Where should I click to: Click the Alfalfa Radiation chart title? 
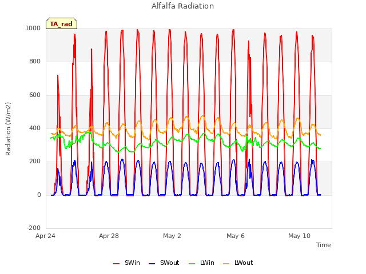pyautogui.click(x=183, y=6)
